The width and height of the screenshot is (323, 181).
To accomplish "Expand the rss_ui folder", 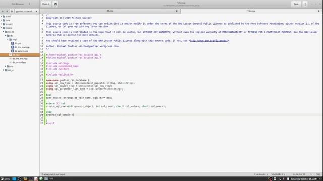I will pyautogui.click(x=4, y=70).
